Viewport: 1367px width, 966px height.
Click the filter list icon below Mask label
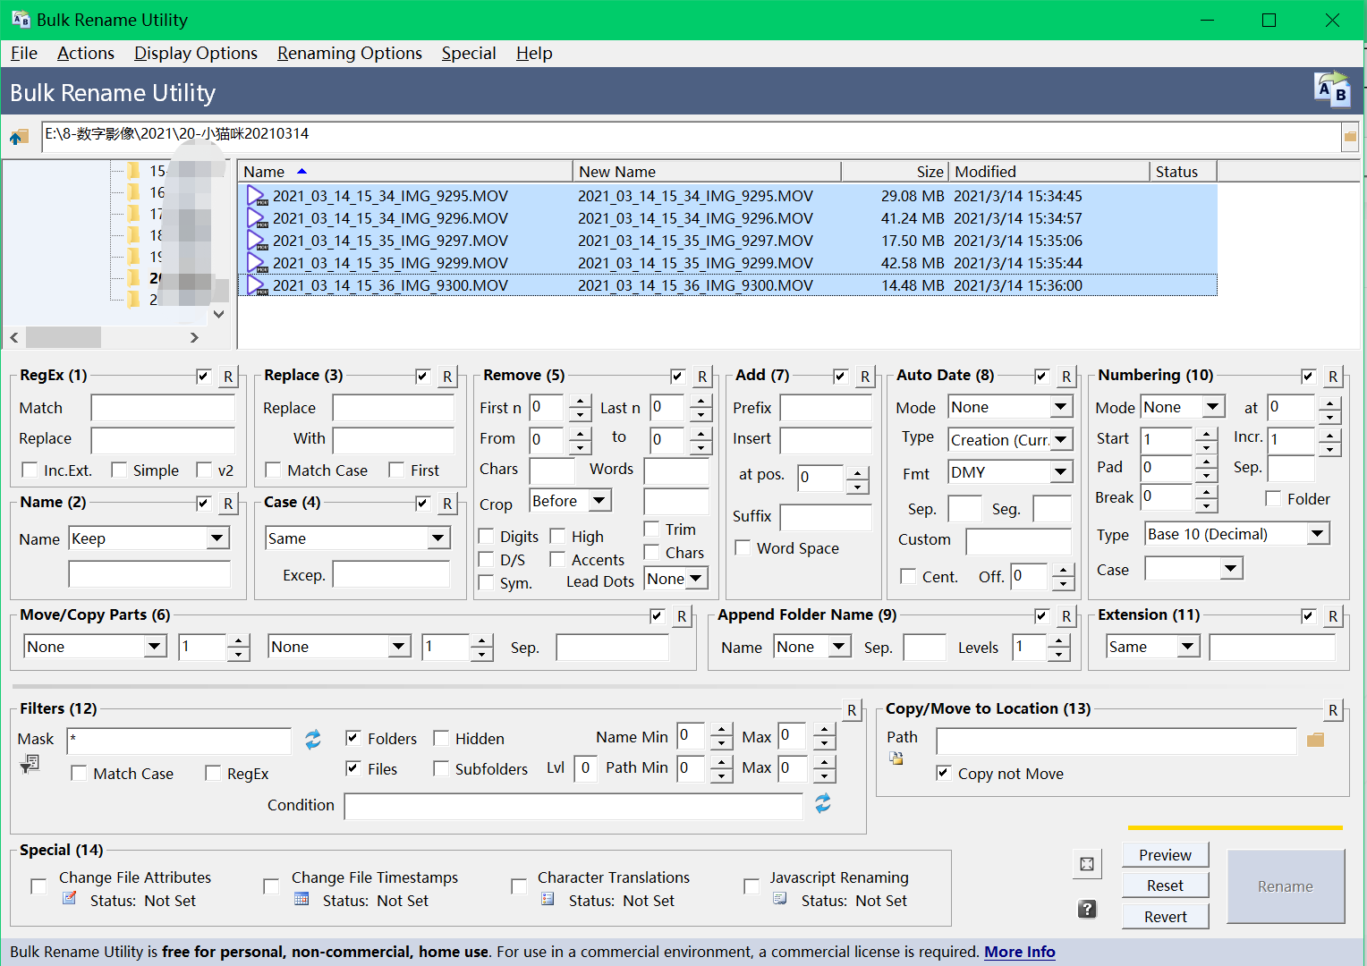coord(30,764)
